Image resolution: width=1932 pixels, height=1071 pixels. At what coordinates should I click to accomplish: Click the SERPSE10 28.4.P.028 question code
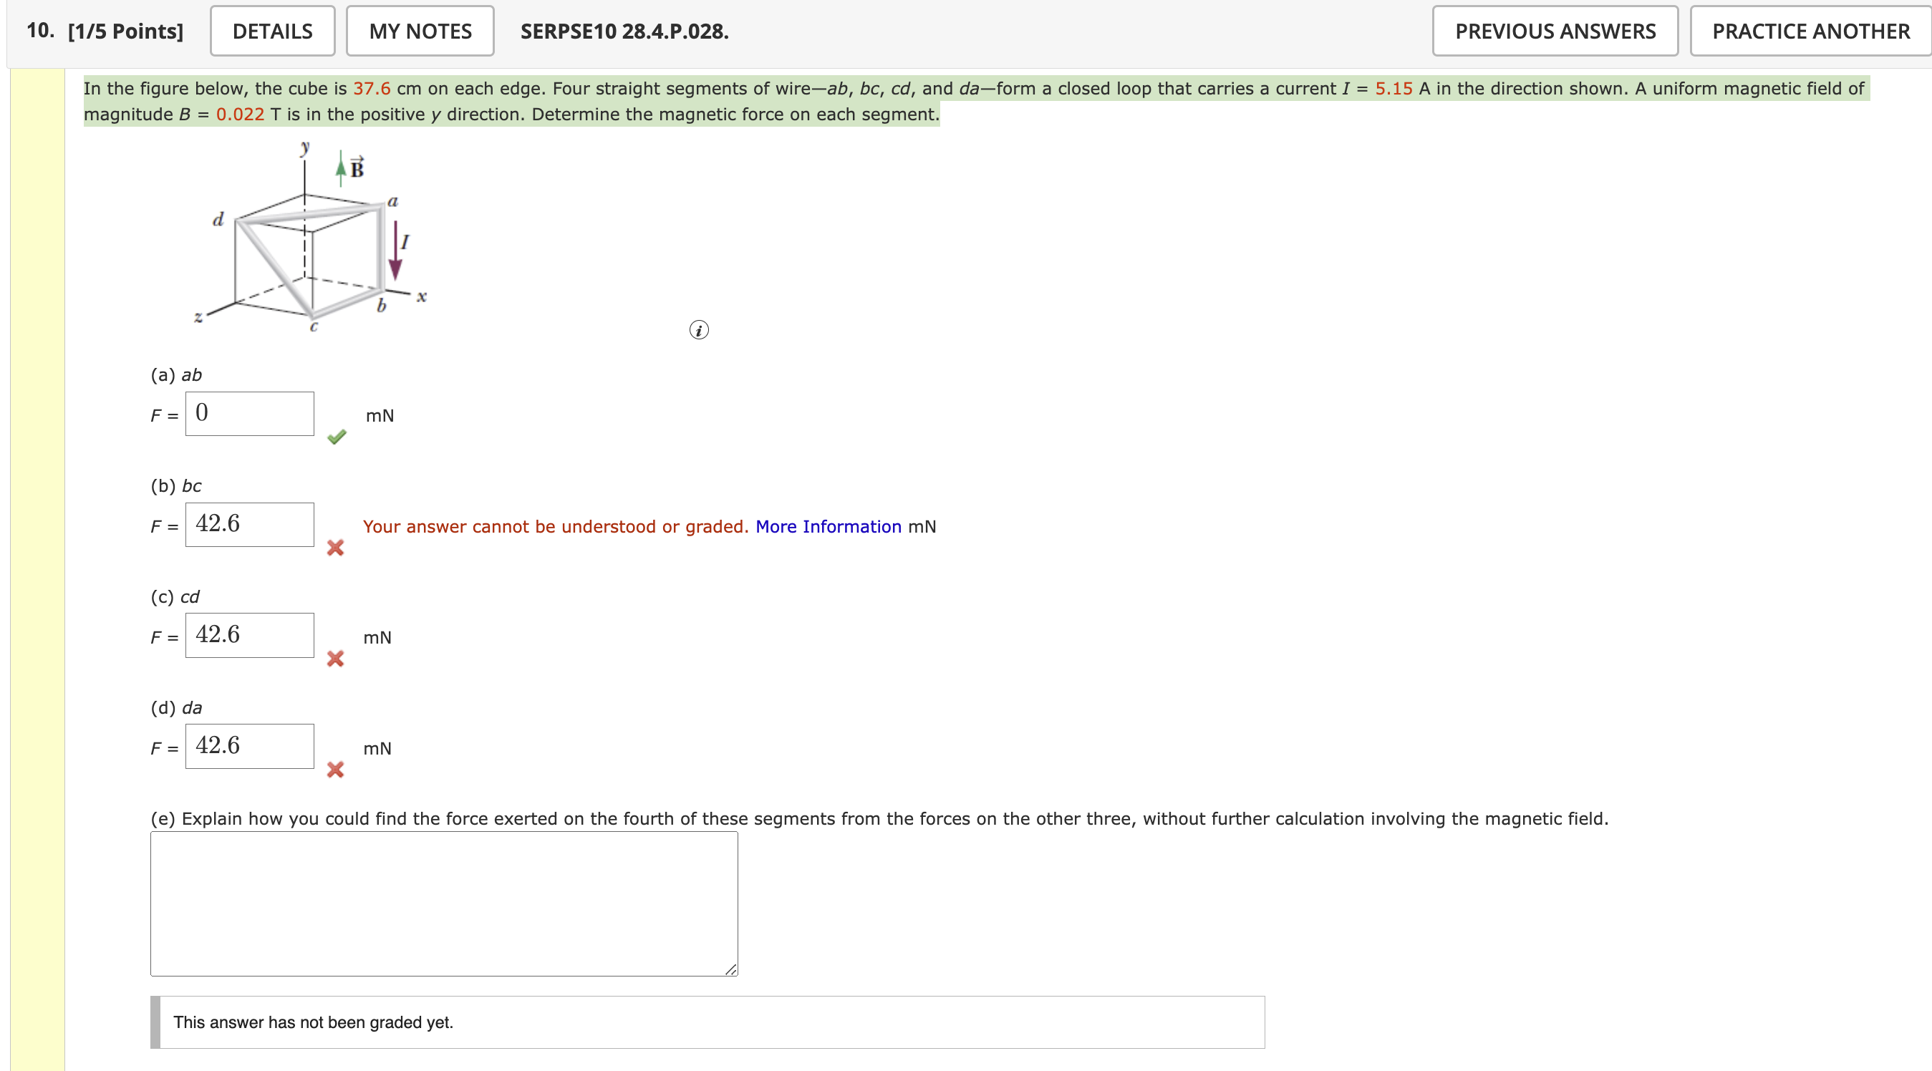click(x=624, y=31)
